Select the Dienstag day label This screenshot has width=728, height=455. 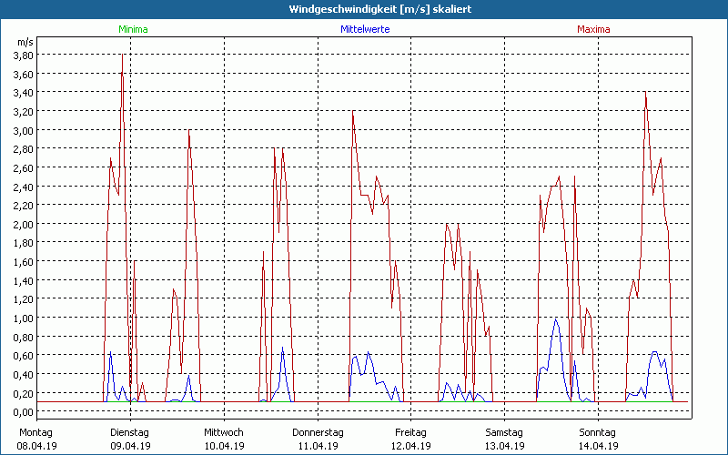129,432
